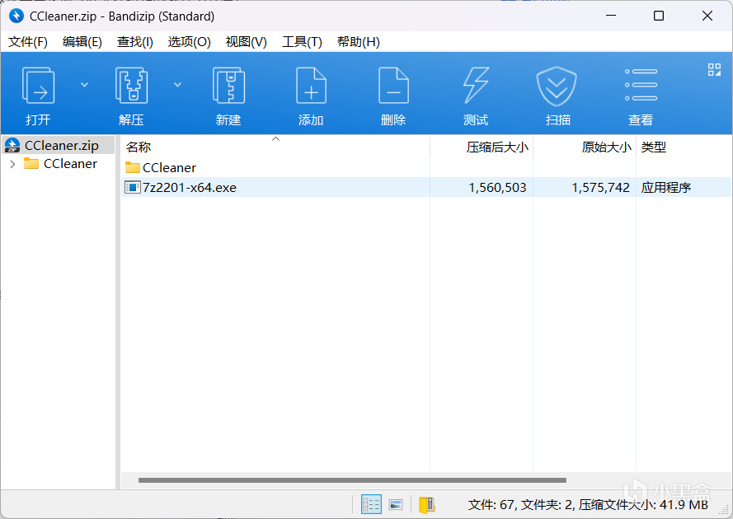The width and height of the screenshot is (733, 519).
Task: Click the compressed size value 1,560,503
Action: click(x=497, y=187)
